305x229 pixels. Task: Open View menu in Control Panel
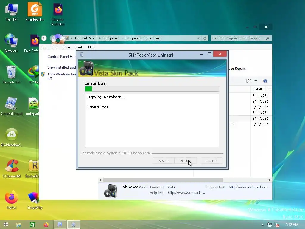pos(66,47)
